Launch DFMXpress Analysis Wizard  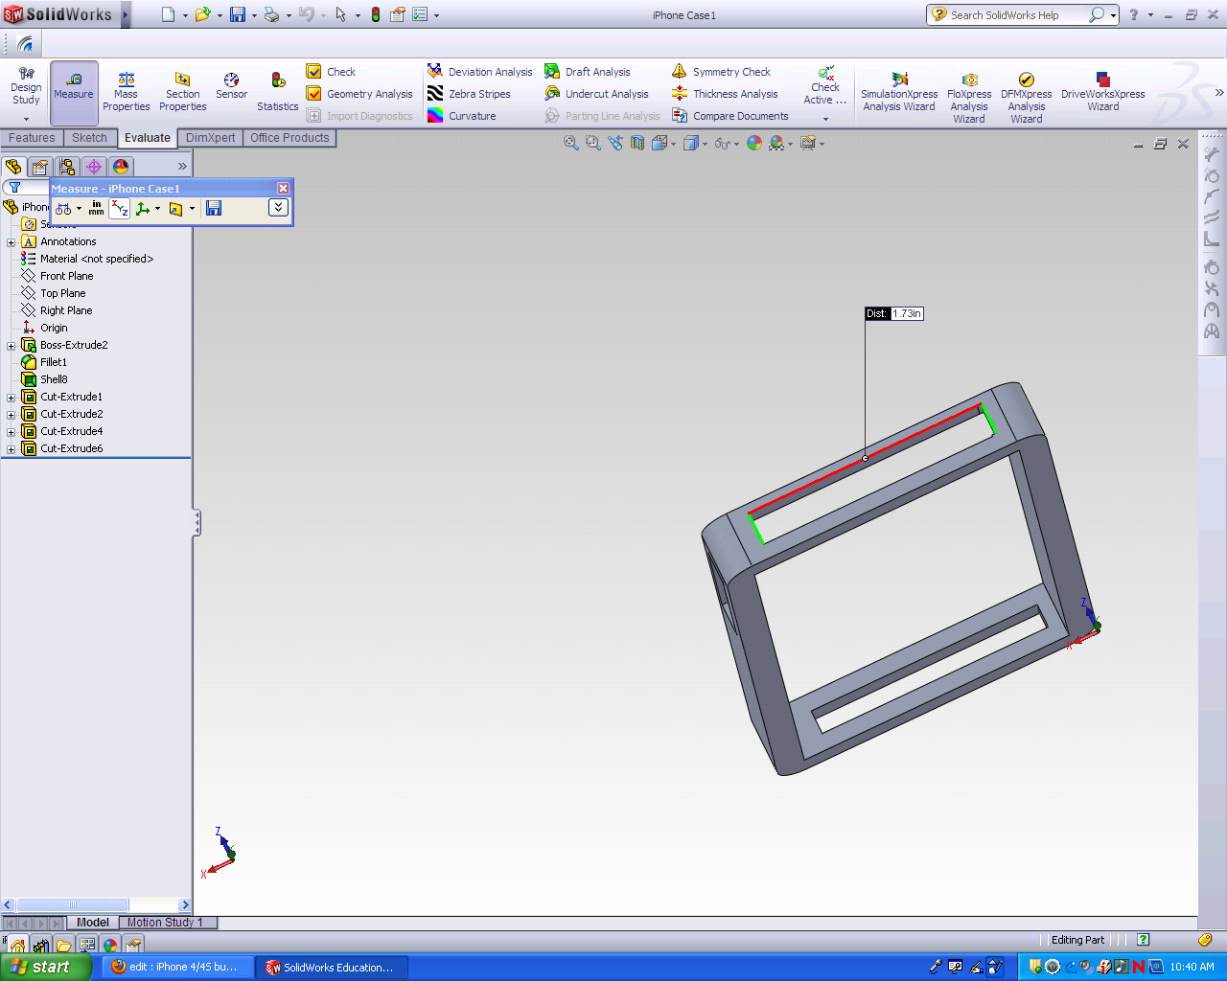pyautogui.click(x=1026, y=98)
